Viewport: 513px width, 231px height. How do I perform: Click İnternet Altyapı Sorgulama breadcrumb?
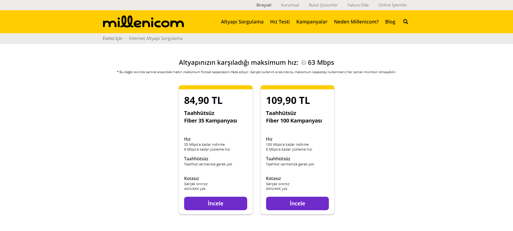(156, 39)
